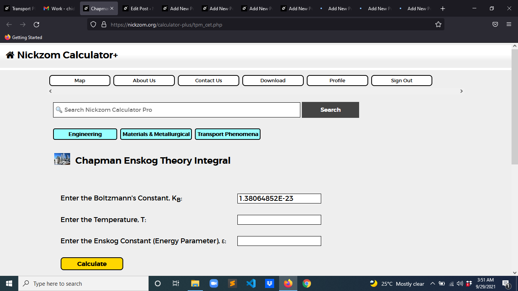
Task: Click the Sign Out button
Action: point(402,81)
